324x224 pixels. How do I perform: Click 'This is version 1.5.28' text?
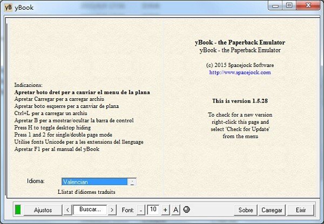click(x=240, y=101)
